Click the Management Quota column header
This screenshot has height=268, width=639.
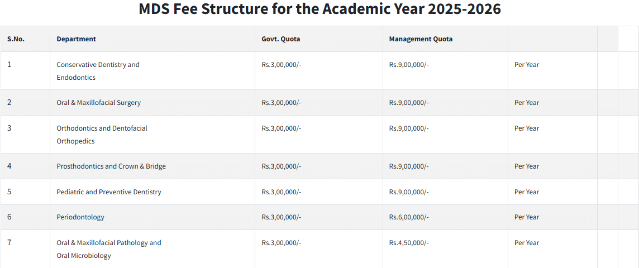pos(421,39)
